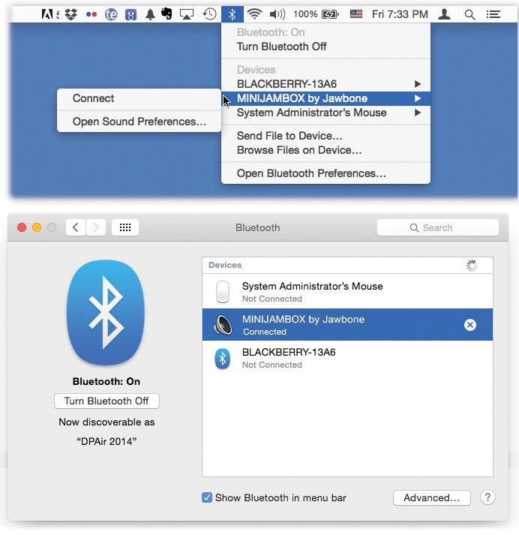This screenshot has height=535, width=519.
Task: Go back in System Preferences
Action: click(x=76, y=227)
